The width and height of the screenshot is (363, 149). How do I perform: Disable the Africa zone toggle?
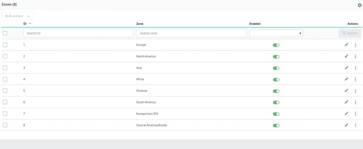coord(276,80)
